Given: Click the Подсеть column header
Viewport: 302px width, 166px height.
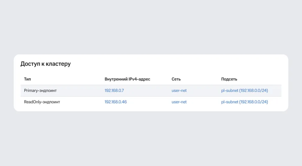Looking at the screenshot, I should pos(229,79).
